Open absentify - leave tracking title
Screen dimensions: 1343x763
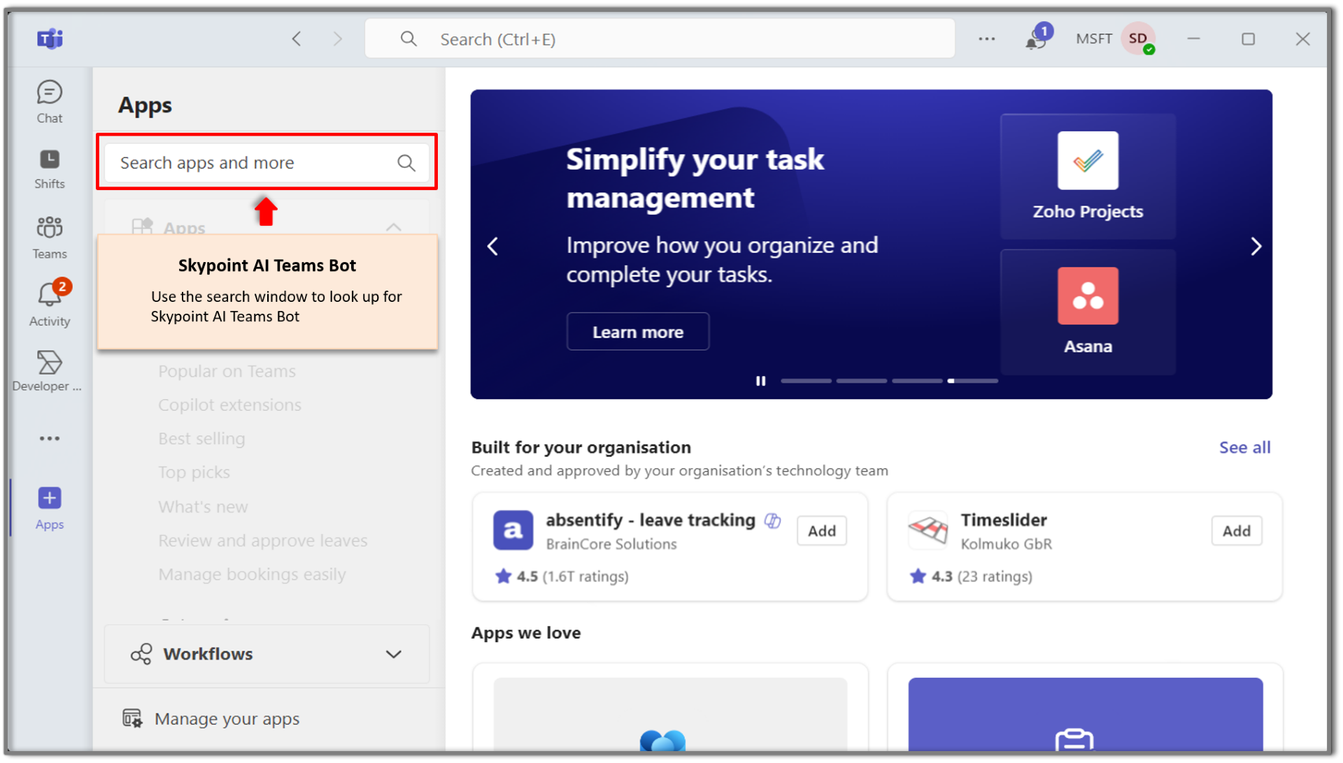point(651,520)
